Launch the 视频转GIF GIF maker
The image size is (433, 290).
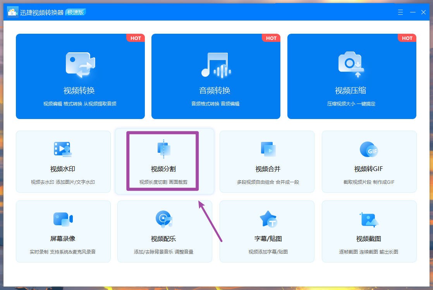(369, 162)
